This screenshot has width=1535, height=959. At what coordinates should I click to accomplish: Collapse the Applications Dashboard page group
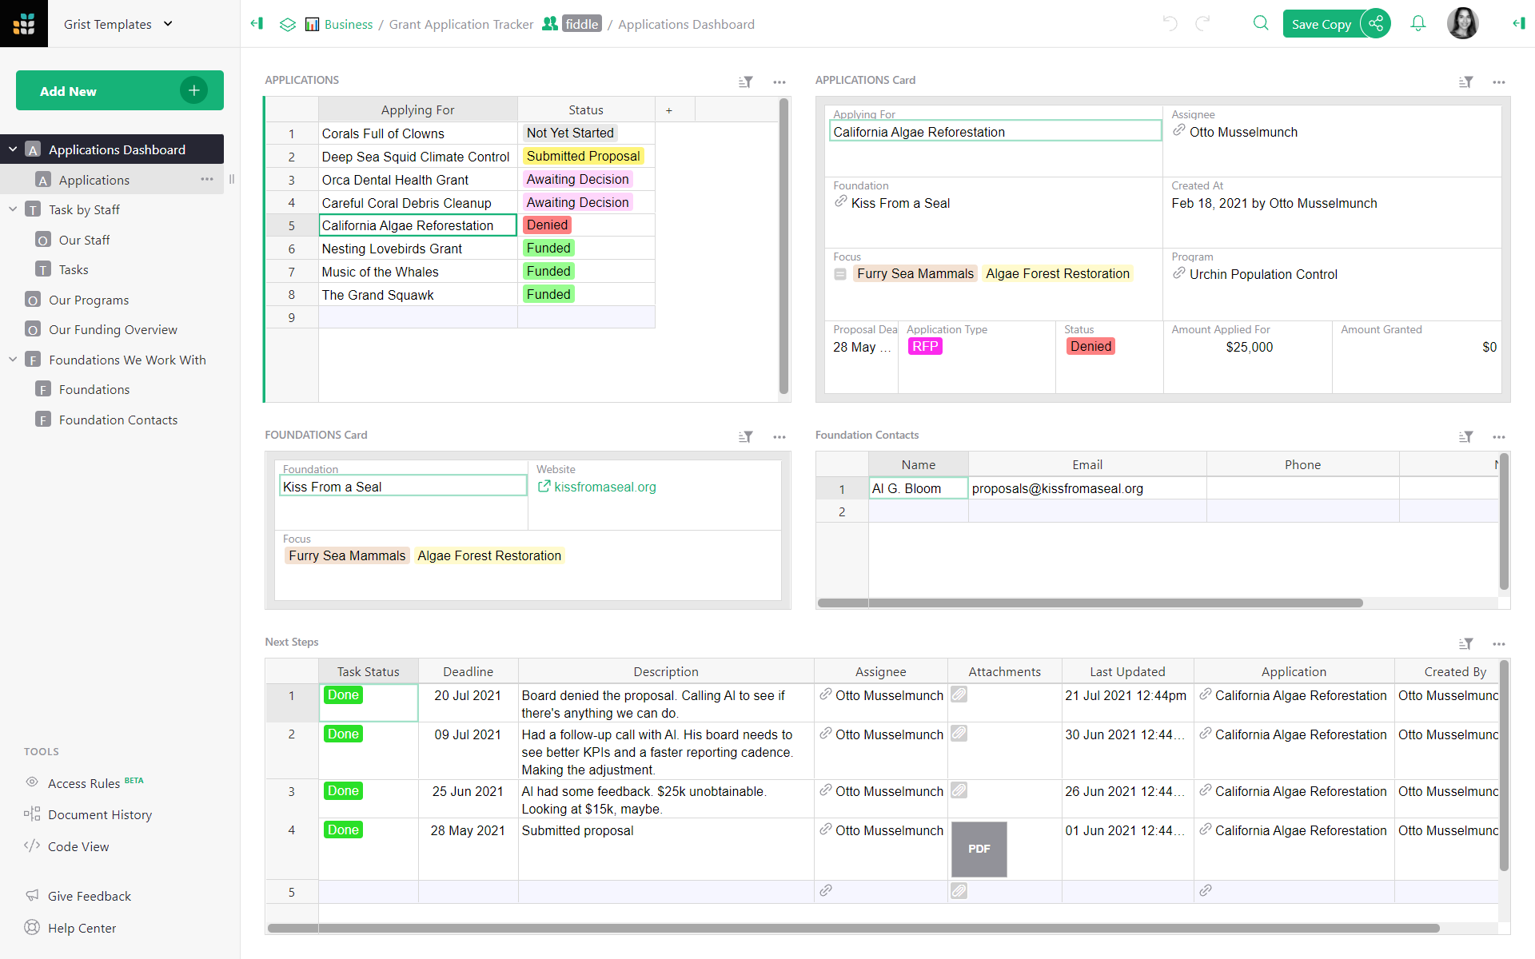click(12, 149)
